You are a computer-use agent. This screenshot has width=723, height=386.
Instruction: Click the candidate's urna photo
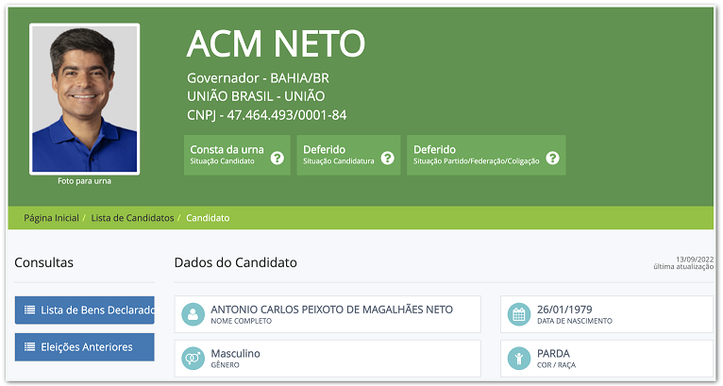click(x=84, y=98)
